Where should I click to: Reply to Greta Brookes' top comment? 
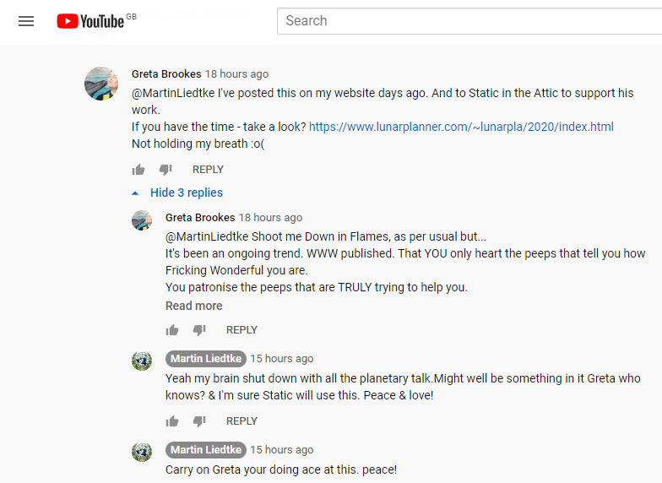208,169
